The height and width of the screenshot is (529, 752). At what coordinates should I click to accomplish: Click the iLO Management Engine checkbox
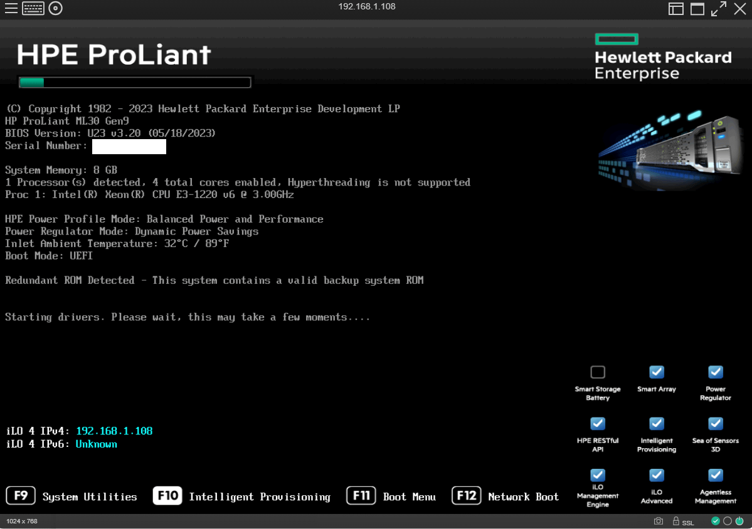(x=598, y=475)
